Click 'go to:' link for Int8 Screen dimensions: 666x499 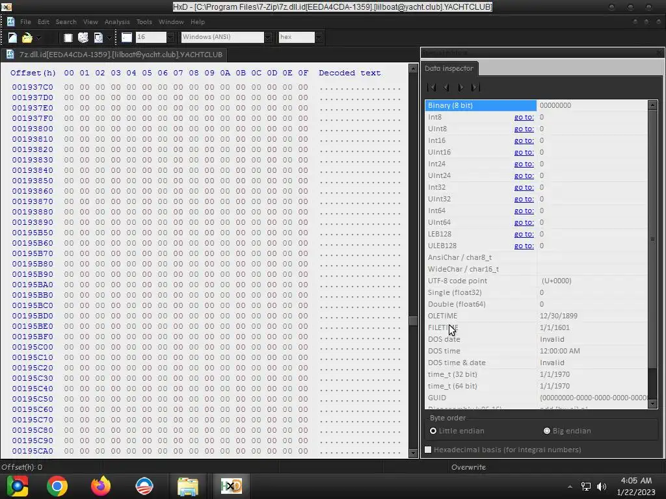(524, 117)
